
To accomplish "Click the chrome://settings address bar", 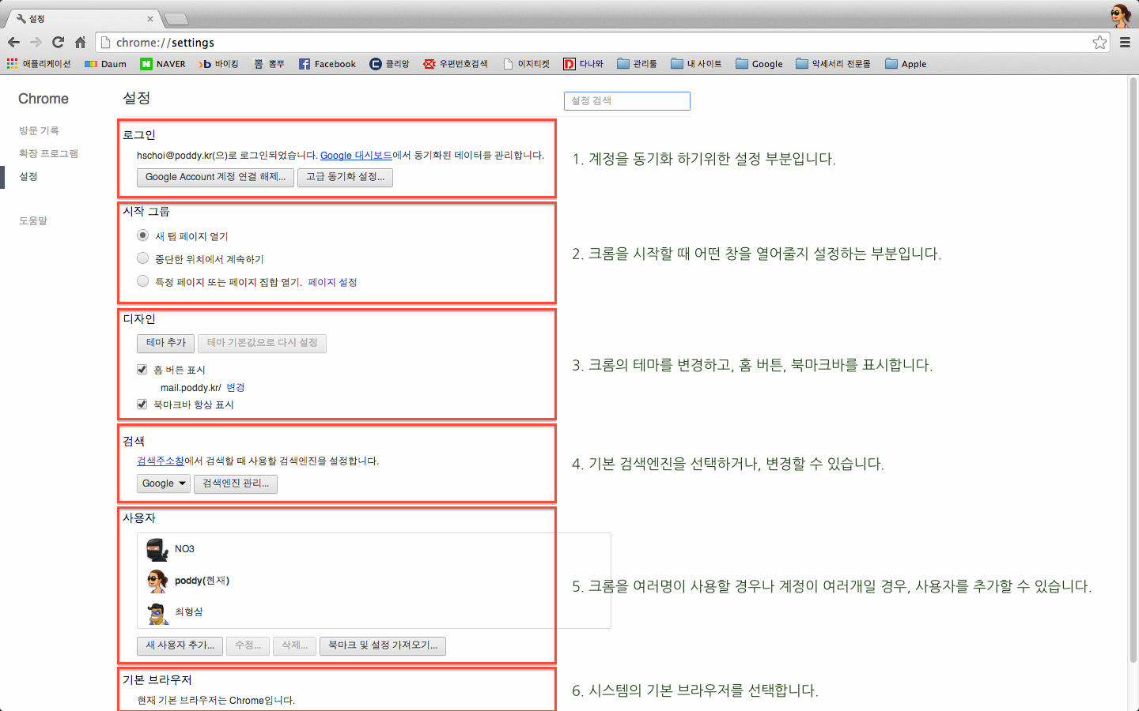I will click(601, 43).
